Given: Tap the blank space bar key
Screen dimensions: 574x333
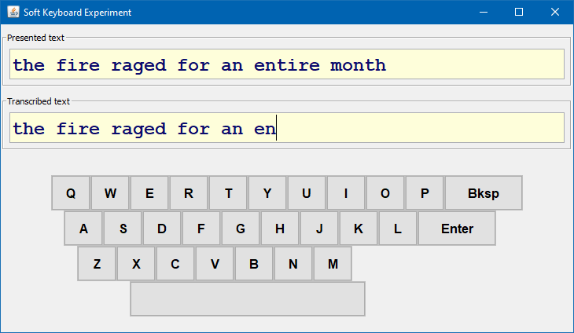Looking at the screenshot, I should point(248,298).
